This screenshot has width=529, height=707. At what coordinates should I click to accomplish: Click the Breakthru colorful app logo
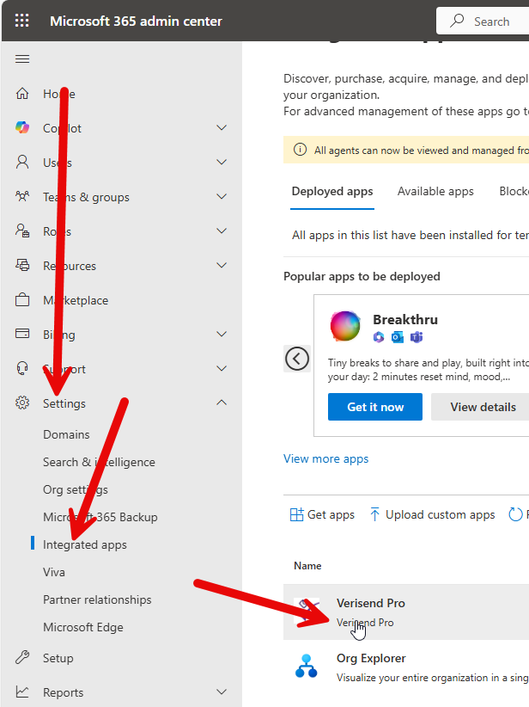[345, 325]
